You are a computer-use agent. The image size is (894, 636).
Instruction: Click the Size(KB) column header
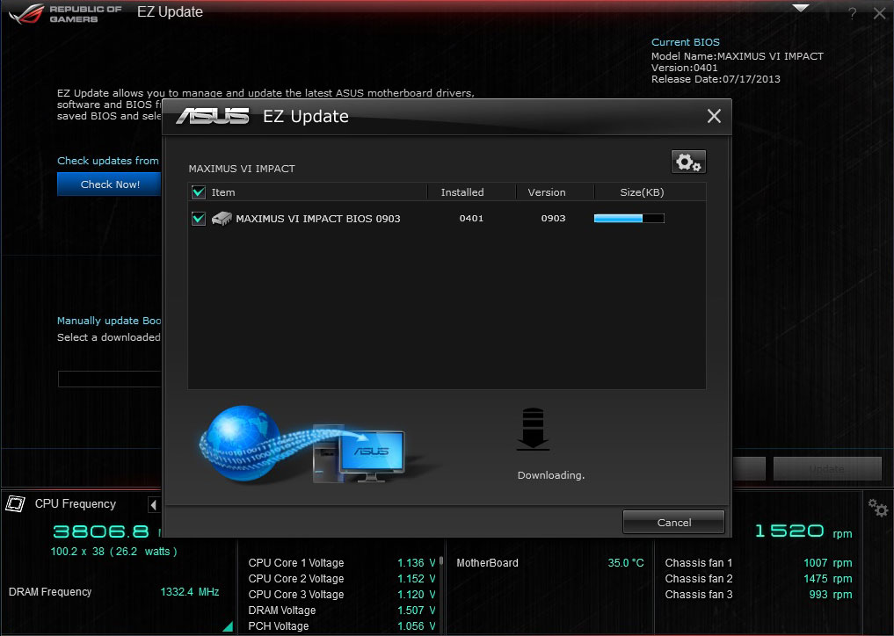pyautogui.click(x=642, y=192)
